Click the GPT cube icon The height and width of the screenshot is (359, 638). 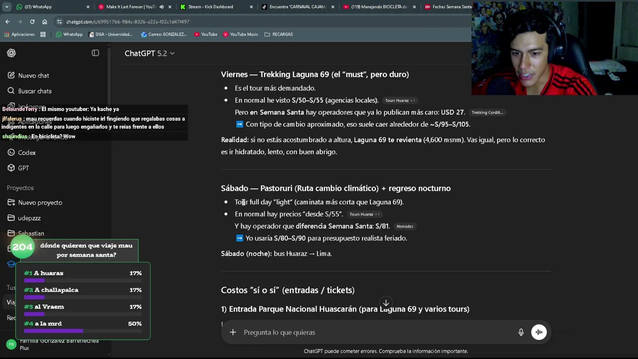coord(11,168)
